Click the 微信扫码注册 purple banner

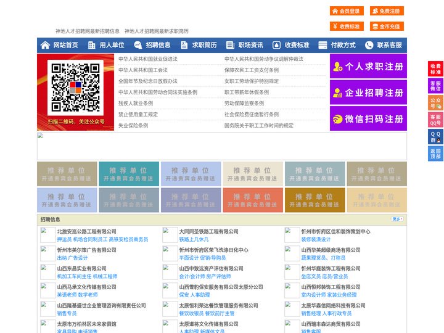[368, 118]
